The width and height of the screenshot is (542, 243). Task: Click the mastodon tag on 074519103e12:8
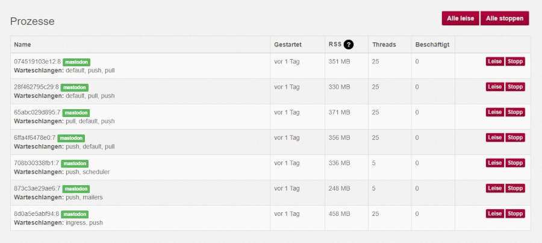[76, 62]
